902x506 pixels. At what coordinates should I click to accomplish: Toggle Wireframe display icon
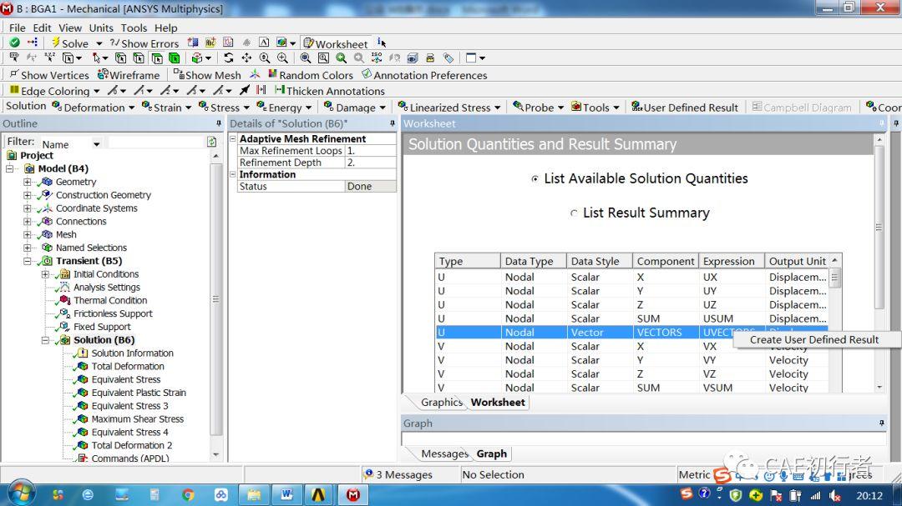pos(103,75)
